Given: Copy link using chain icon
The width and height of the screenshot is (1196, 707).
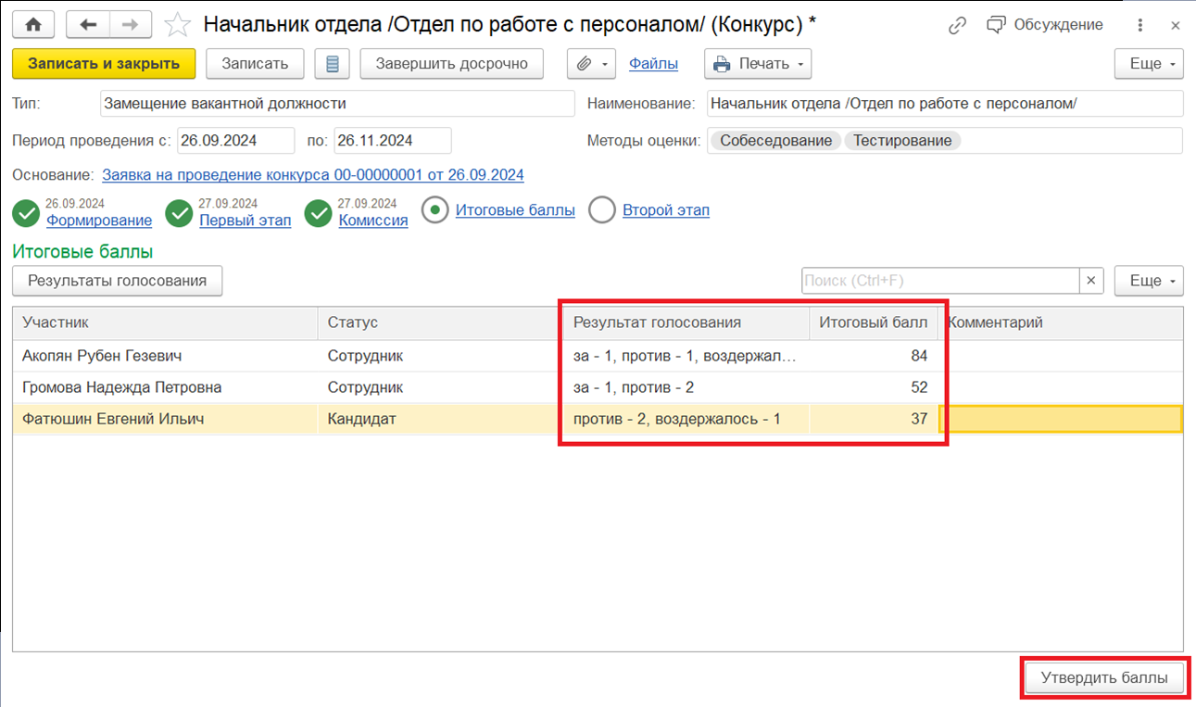Looking at the screenshot, I should pyautogui.click(x=957, y=25).
